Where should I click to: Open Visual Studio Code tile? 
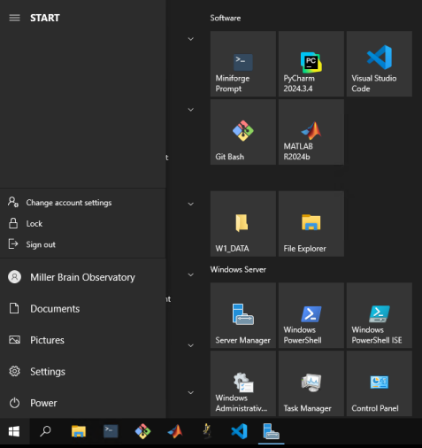[380, 64]
